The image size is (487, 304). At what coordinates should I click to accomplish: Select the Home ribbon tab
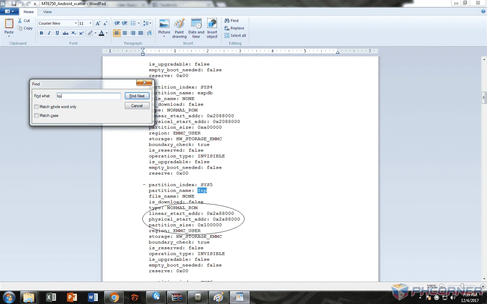click(x=29, y=12)
